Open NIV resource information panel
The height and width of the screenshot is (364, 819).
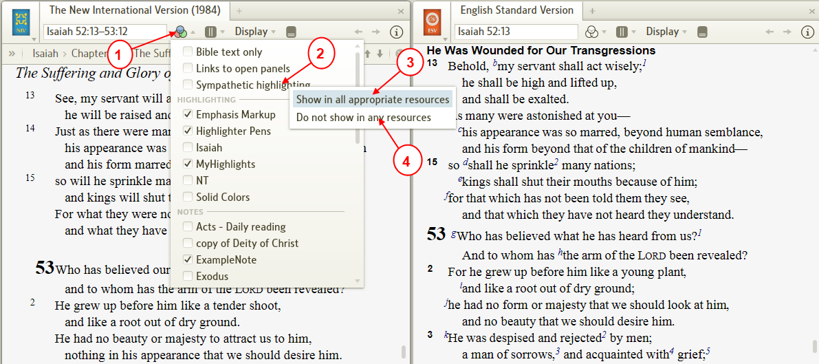pos(397,32)
